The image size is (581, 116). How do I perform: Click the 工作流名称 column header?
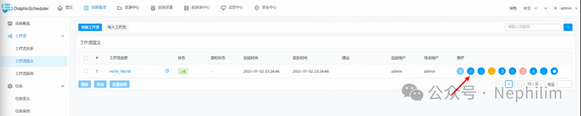click(x=118, y=58)
